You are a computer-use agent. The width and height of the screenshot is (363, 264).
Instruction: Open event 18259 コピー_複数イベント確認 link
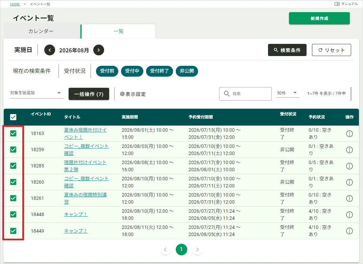pos(86,150)
